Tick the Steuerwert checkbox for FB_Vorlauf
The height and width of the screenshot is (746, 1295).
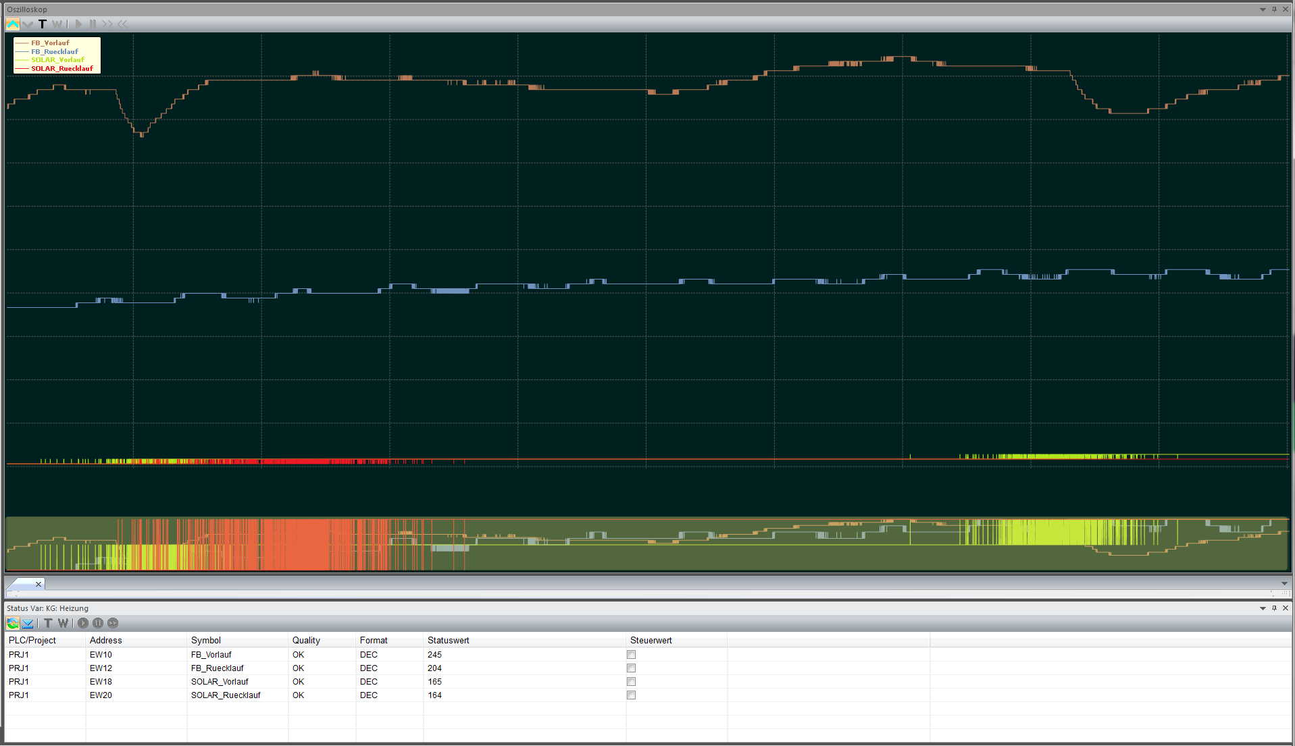point(631,655)
